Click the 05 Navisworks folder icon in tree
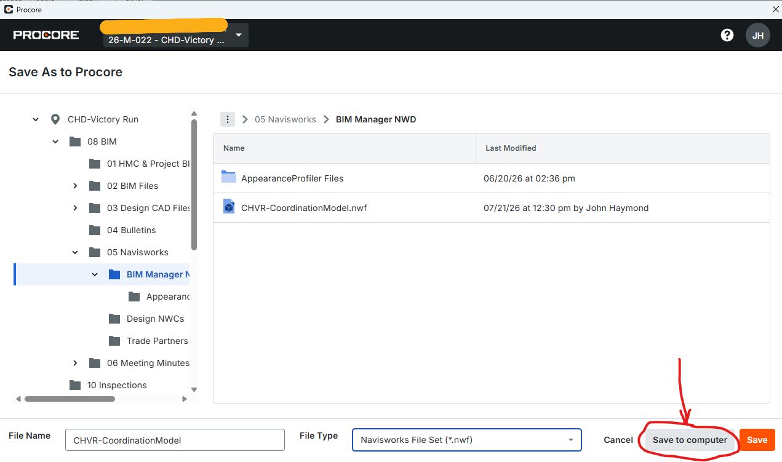 (x=95, y=252)
